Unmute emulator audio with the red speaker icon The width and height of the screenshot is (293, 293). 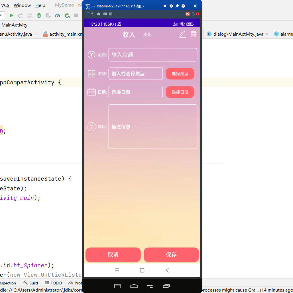pos(188,13)
